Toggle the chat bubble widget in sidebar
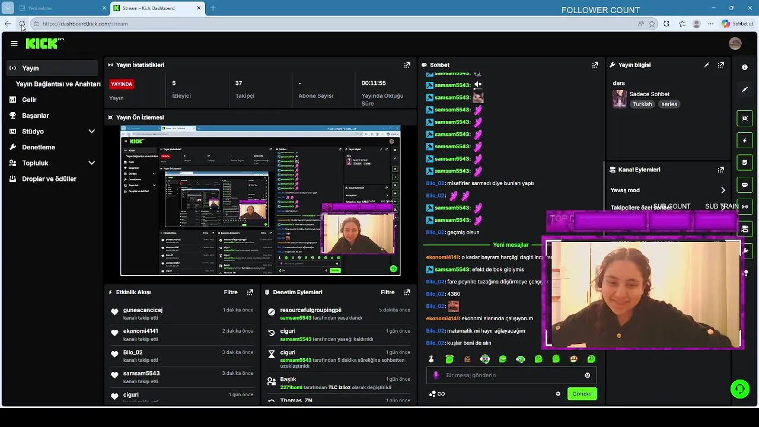Viewport: 759px width, 427px height. [x=745, y=184]
